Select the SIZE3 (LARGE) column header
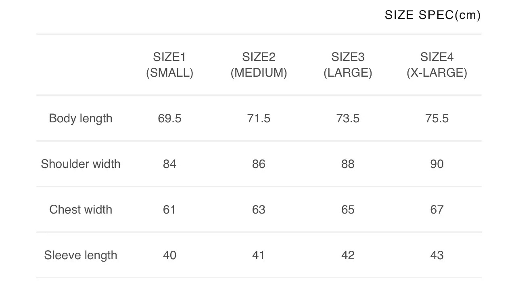The height and width of the screenshot is (281, 518). click(x=348, y=65)
